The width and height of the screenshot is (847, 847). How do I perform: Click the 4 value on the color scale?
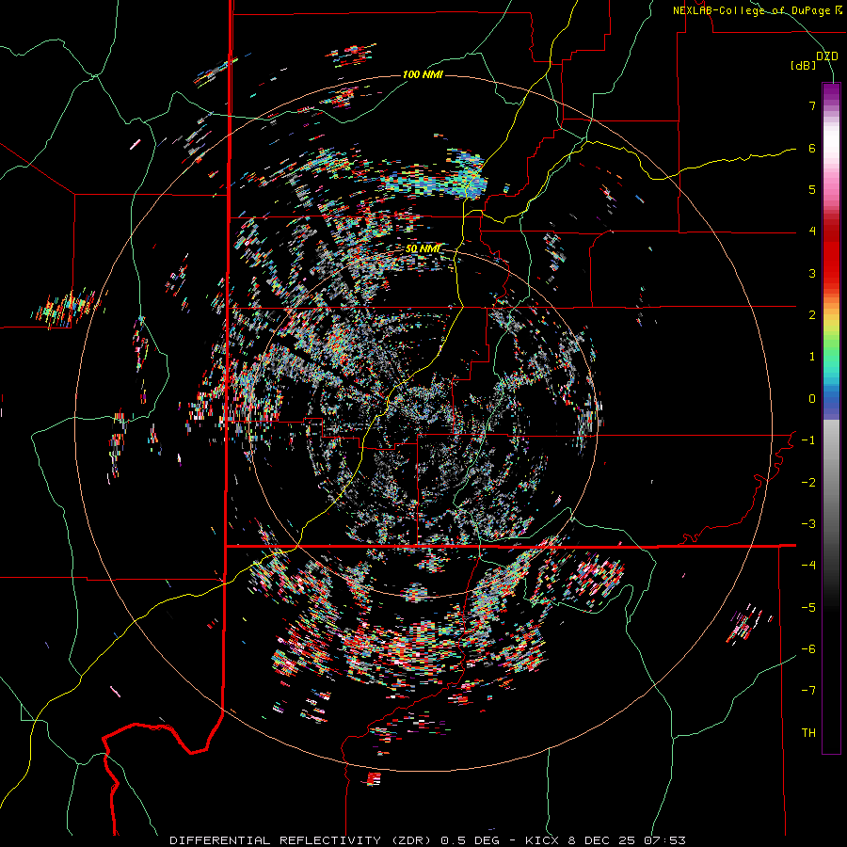(x=812, y=232)
